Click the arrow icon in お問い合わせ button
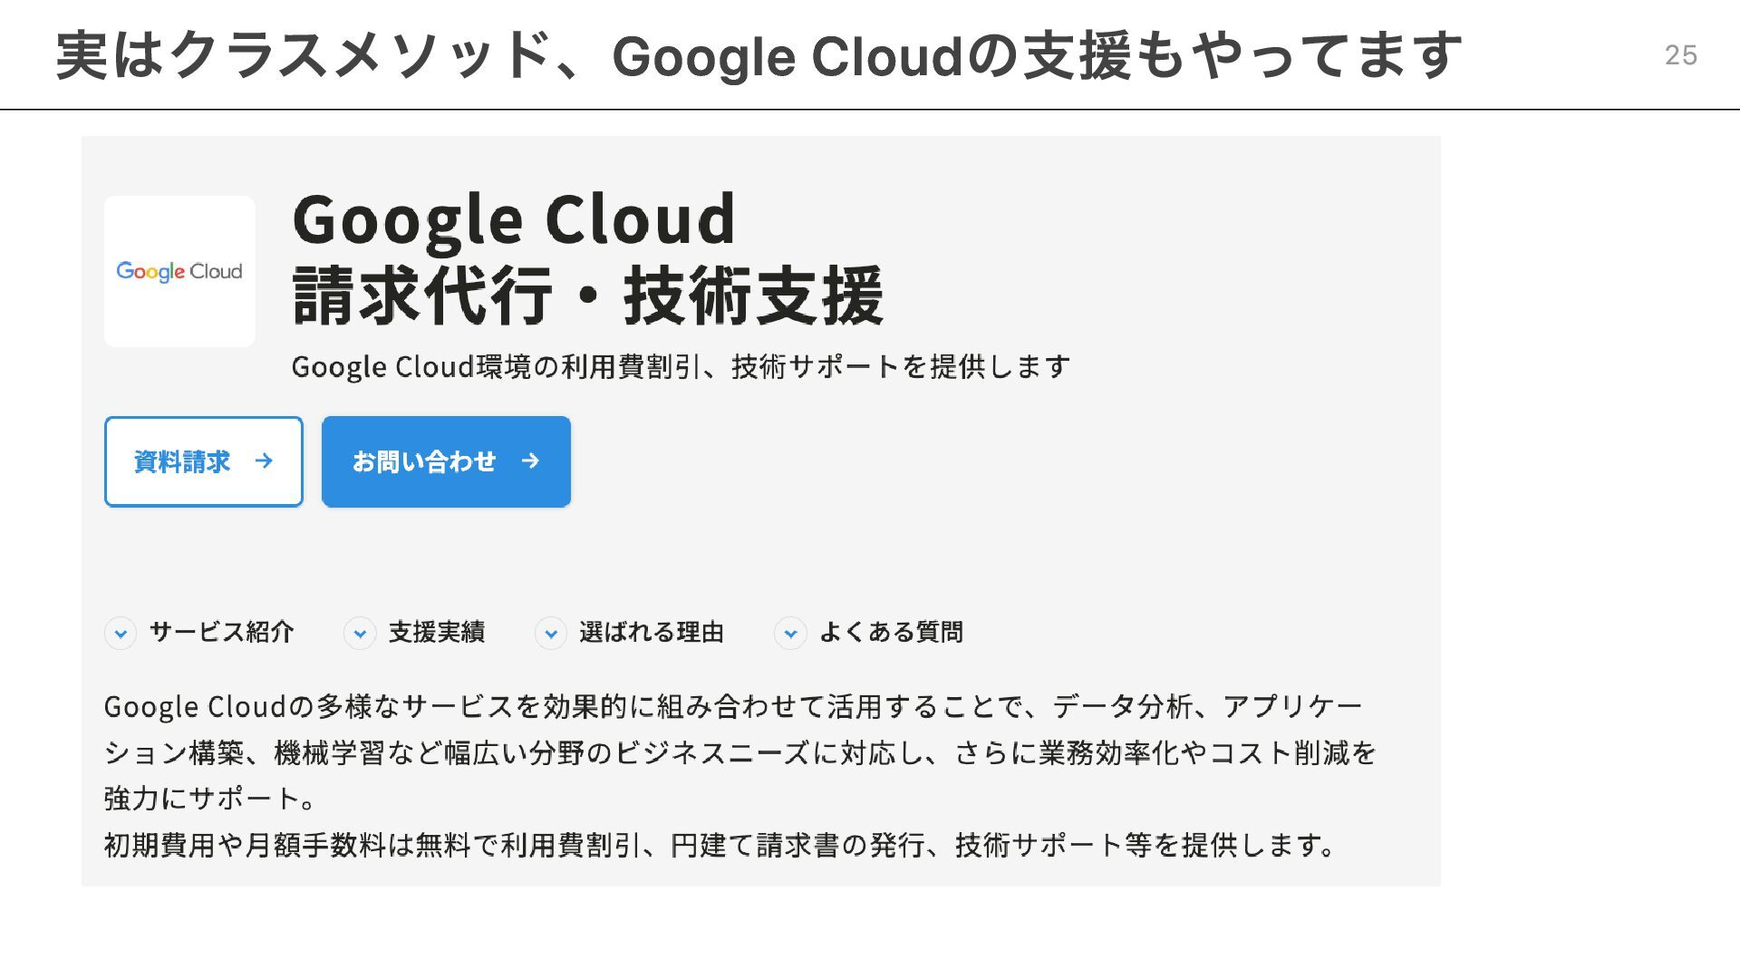 (x=530, y=461)
